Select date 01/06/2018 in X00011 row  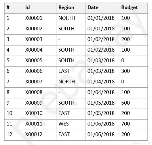pyautogui.click(x=102, y=125)
